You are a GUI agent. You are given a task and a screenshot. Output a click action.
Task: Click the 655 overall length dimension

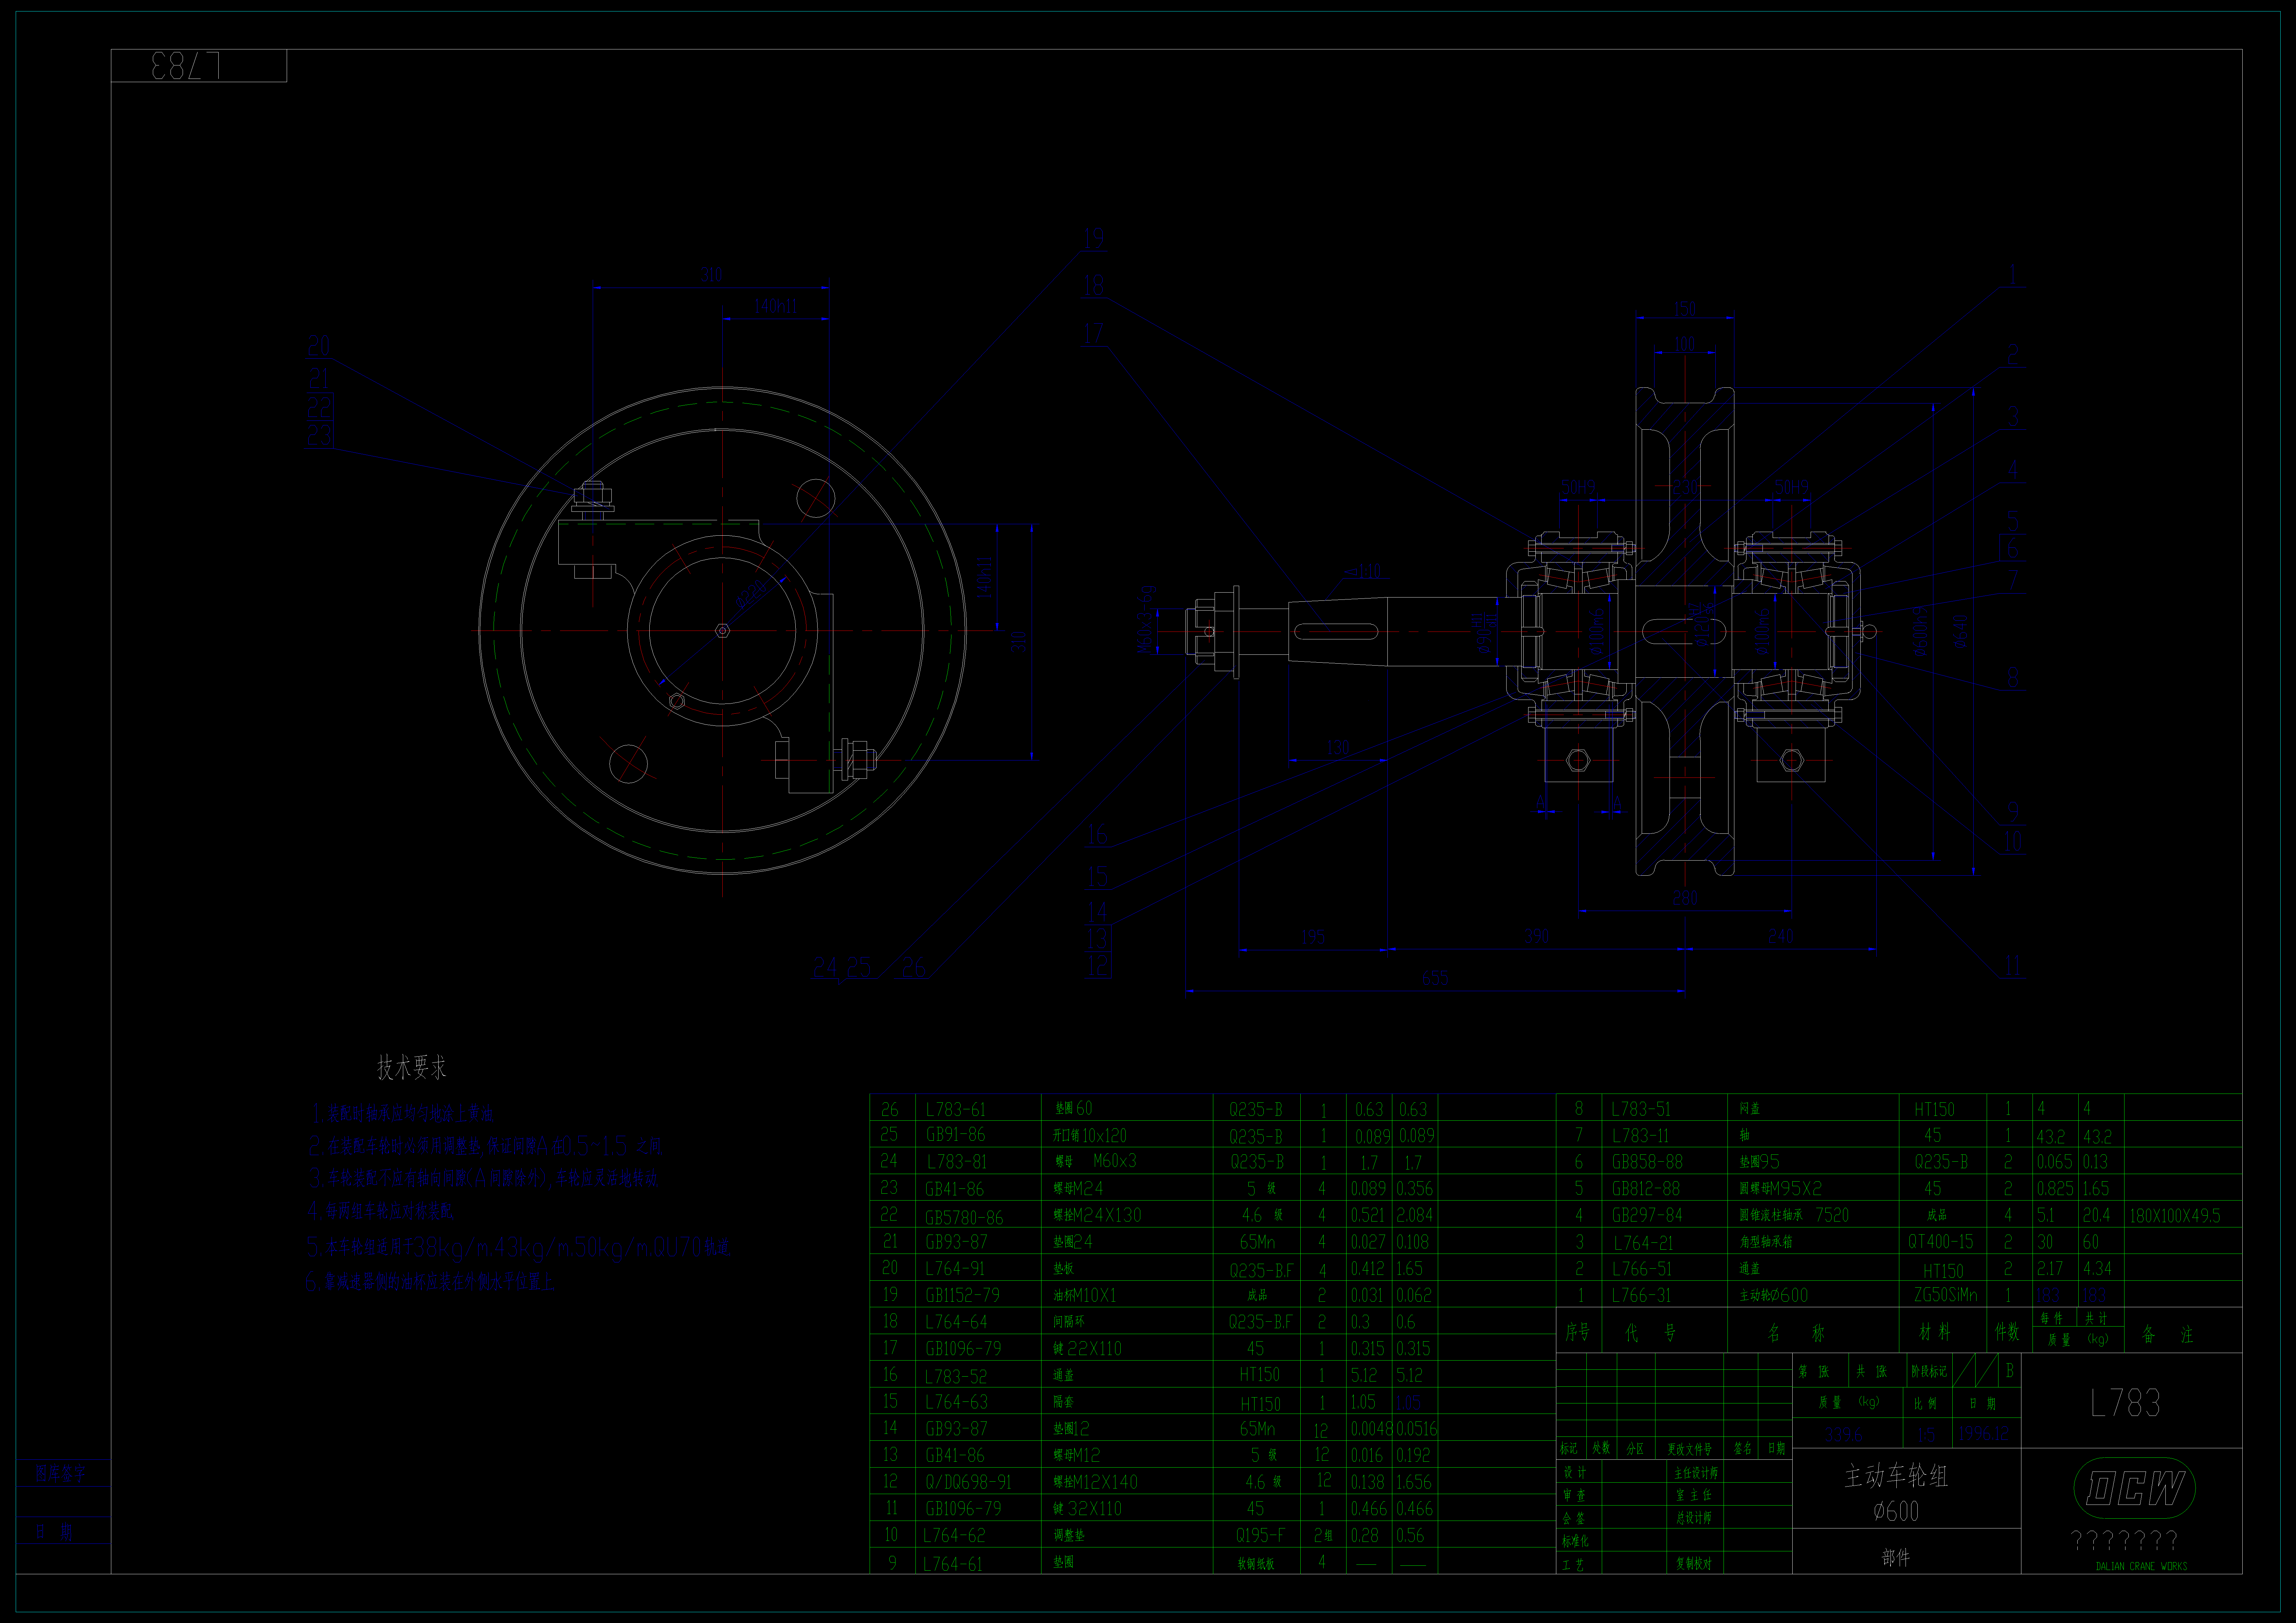pyautogui.click(x=1435, y=978)
